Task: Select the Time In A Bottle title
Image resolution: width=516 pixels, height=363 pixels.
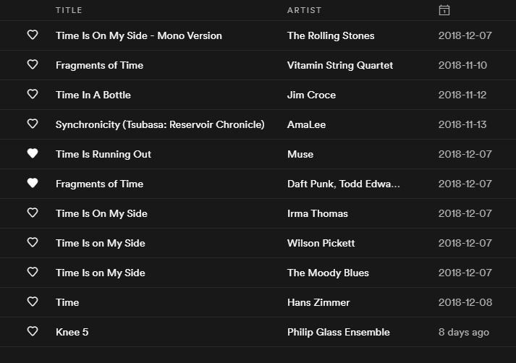Action: (x=93, y=95)
